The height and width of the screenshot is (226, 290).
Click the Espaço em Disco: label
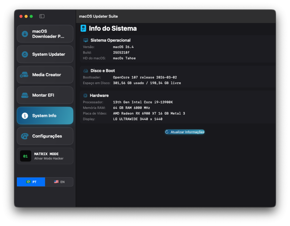[96, 83]
